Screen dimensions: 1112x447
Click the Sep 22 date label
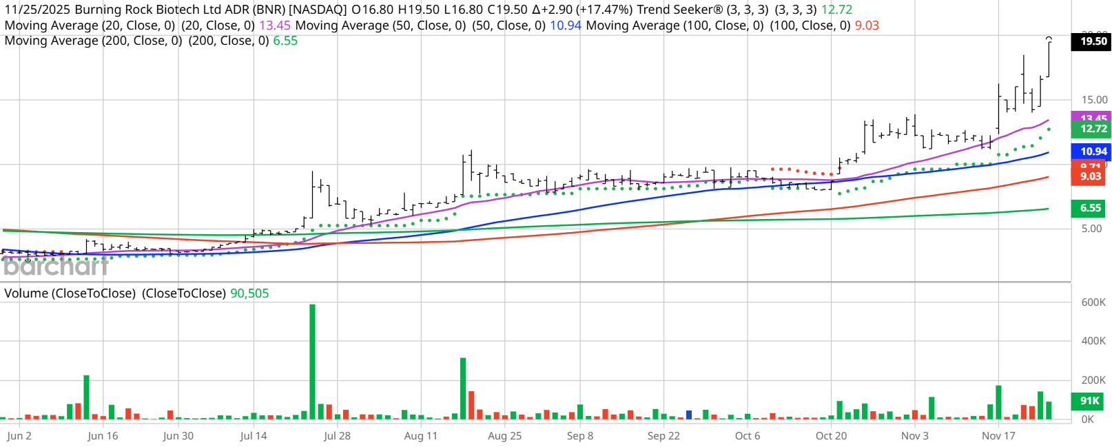click(663, 436)
